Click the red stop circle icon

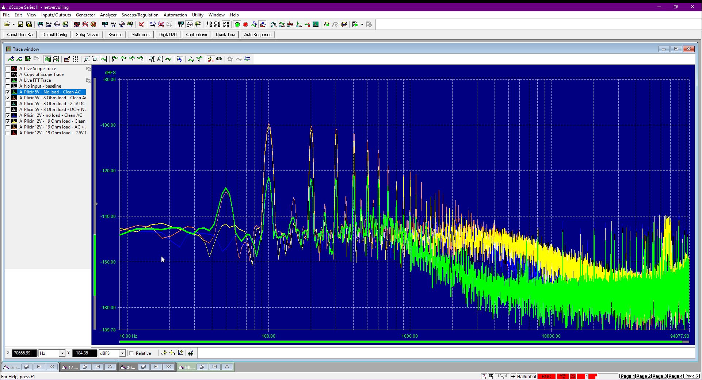[x=245, y=24]
